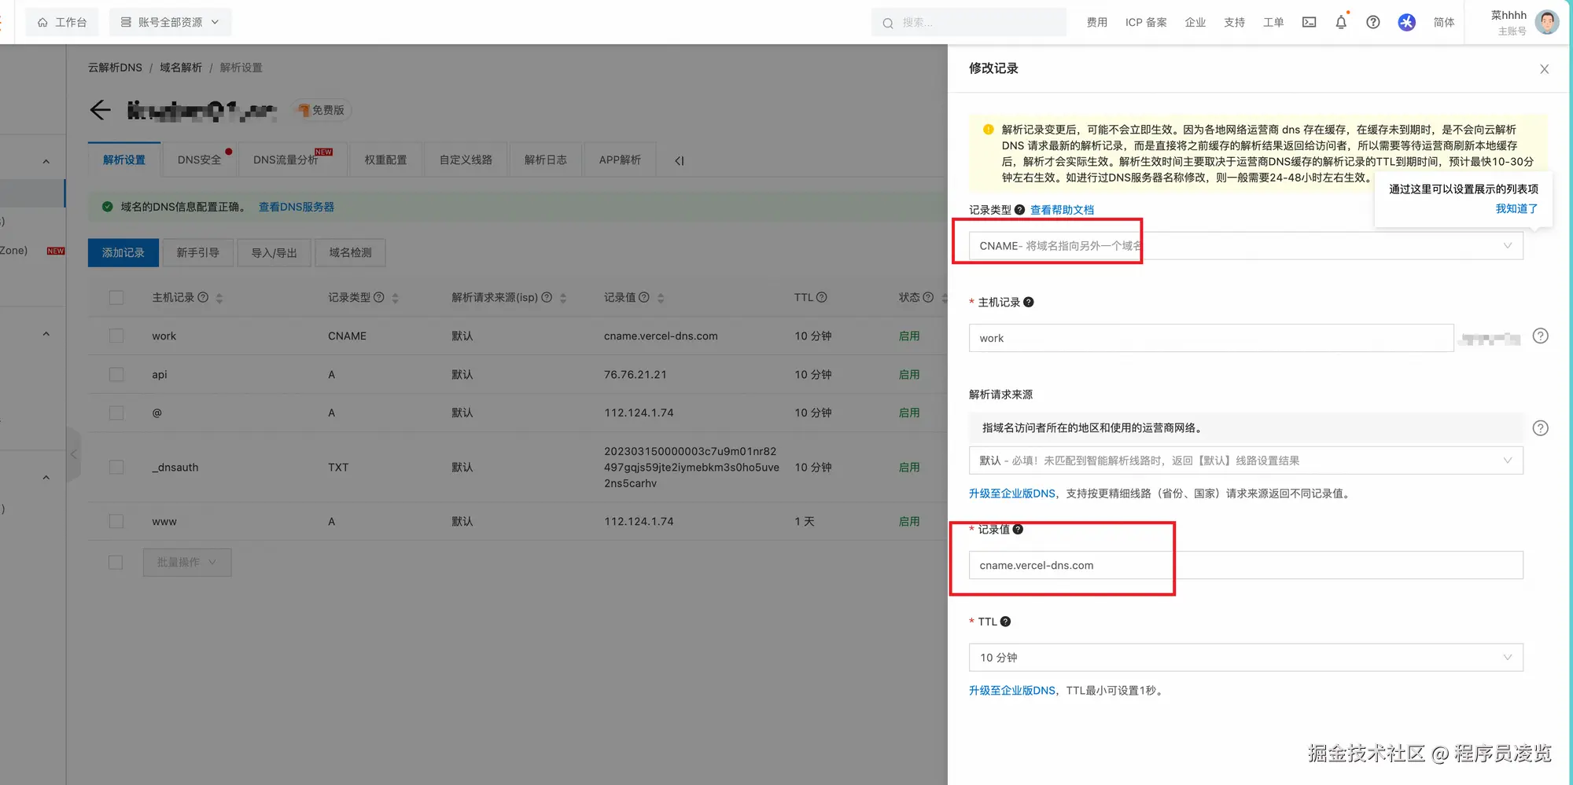
Task: Click help icon next to 记录值 form label
Action: [1018, 530]
